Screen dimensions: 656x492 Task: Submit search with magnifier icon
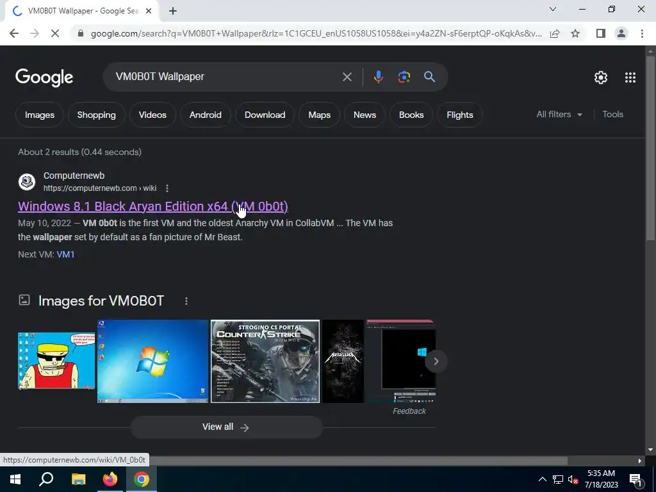(429, 77)
